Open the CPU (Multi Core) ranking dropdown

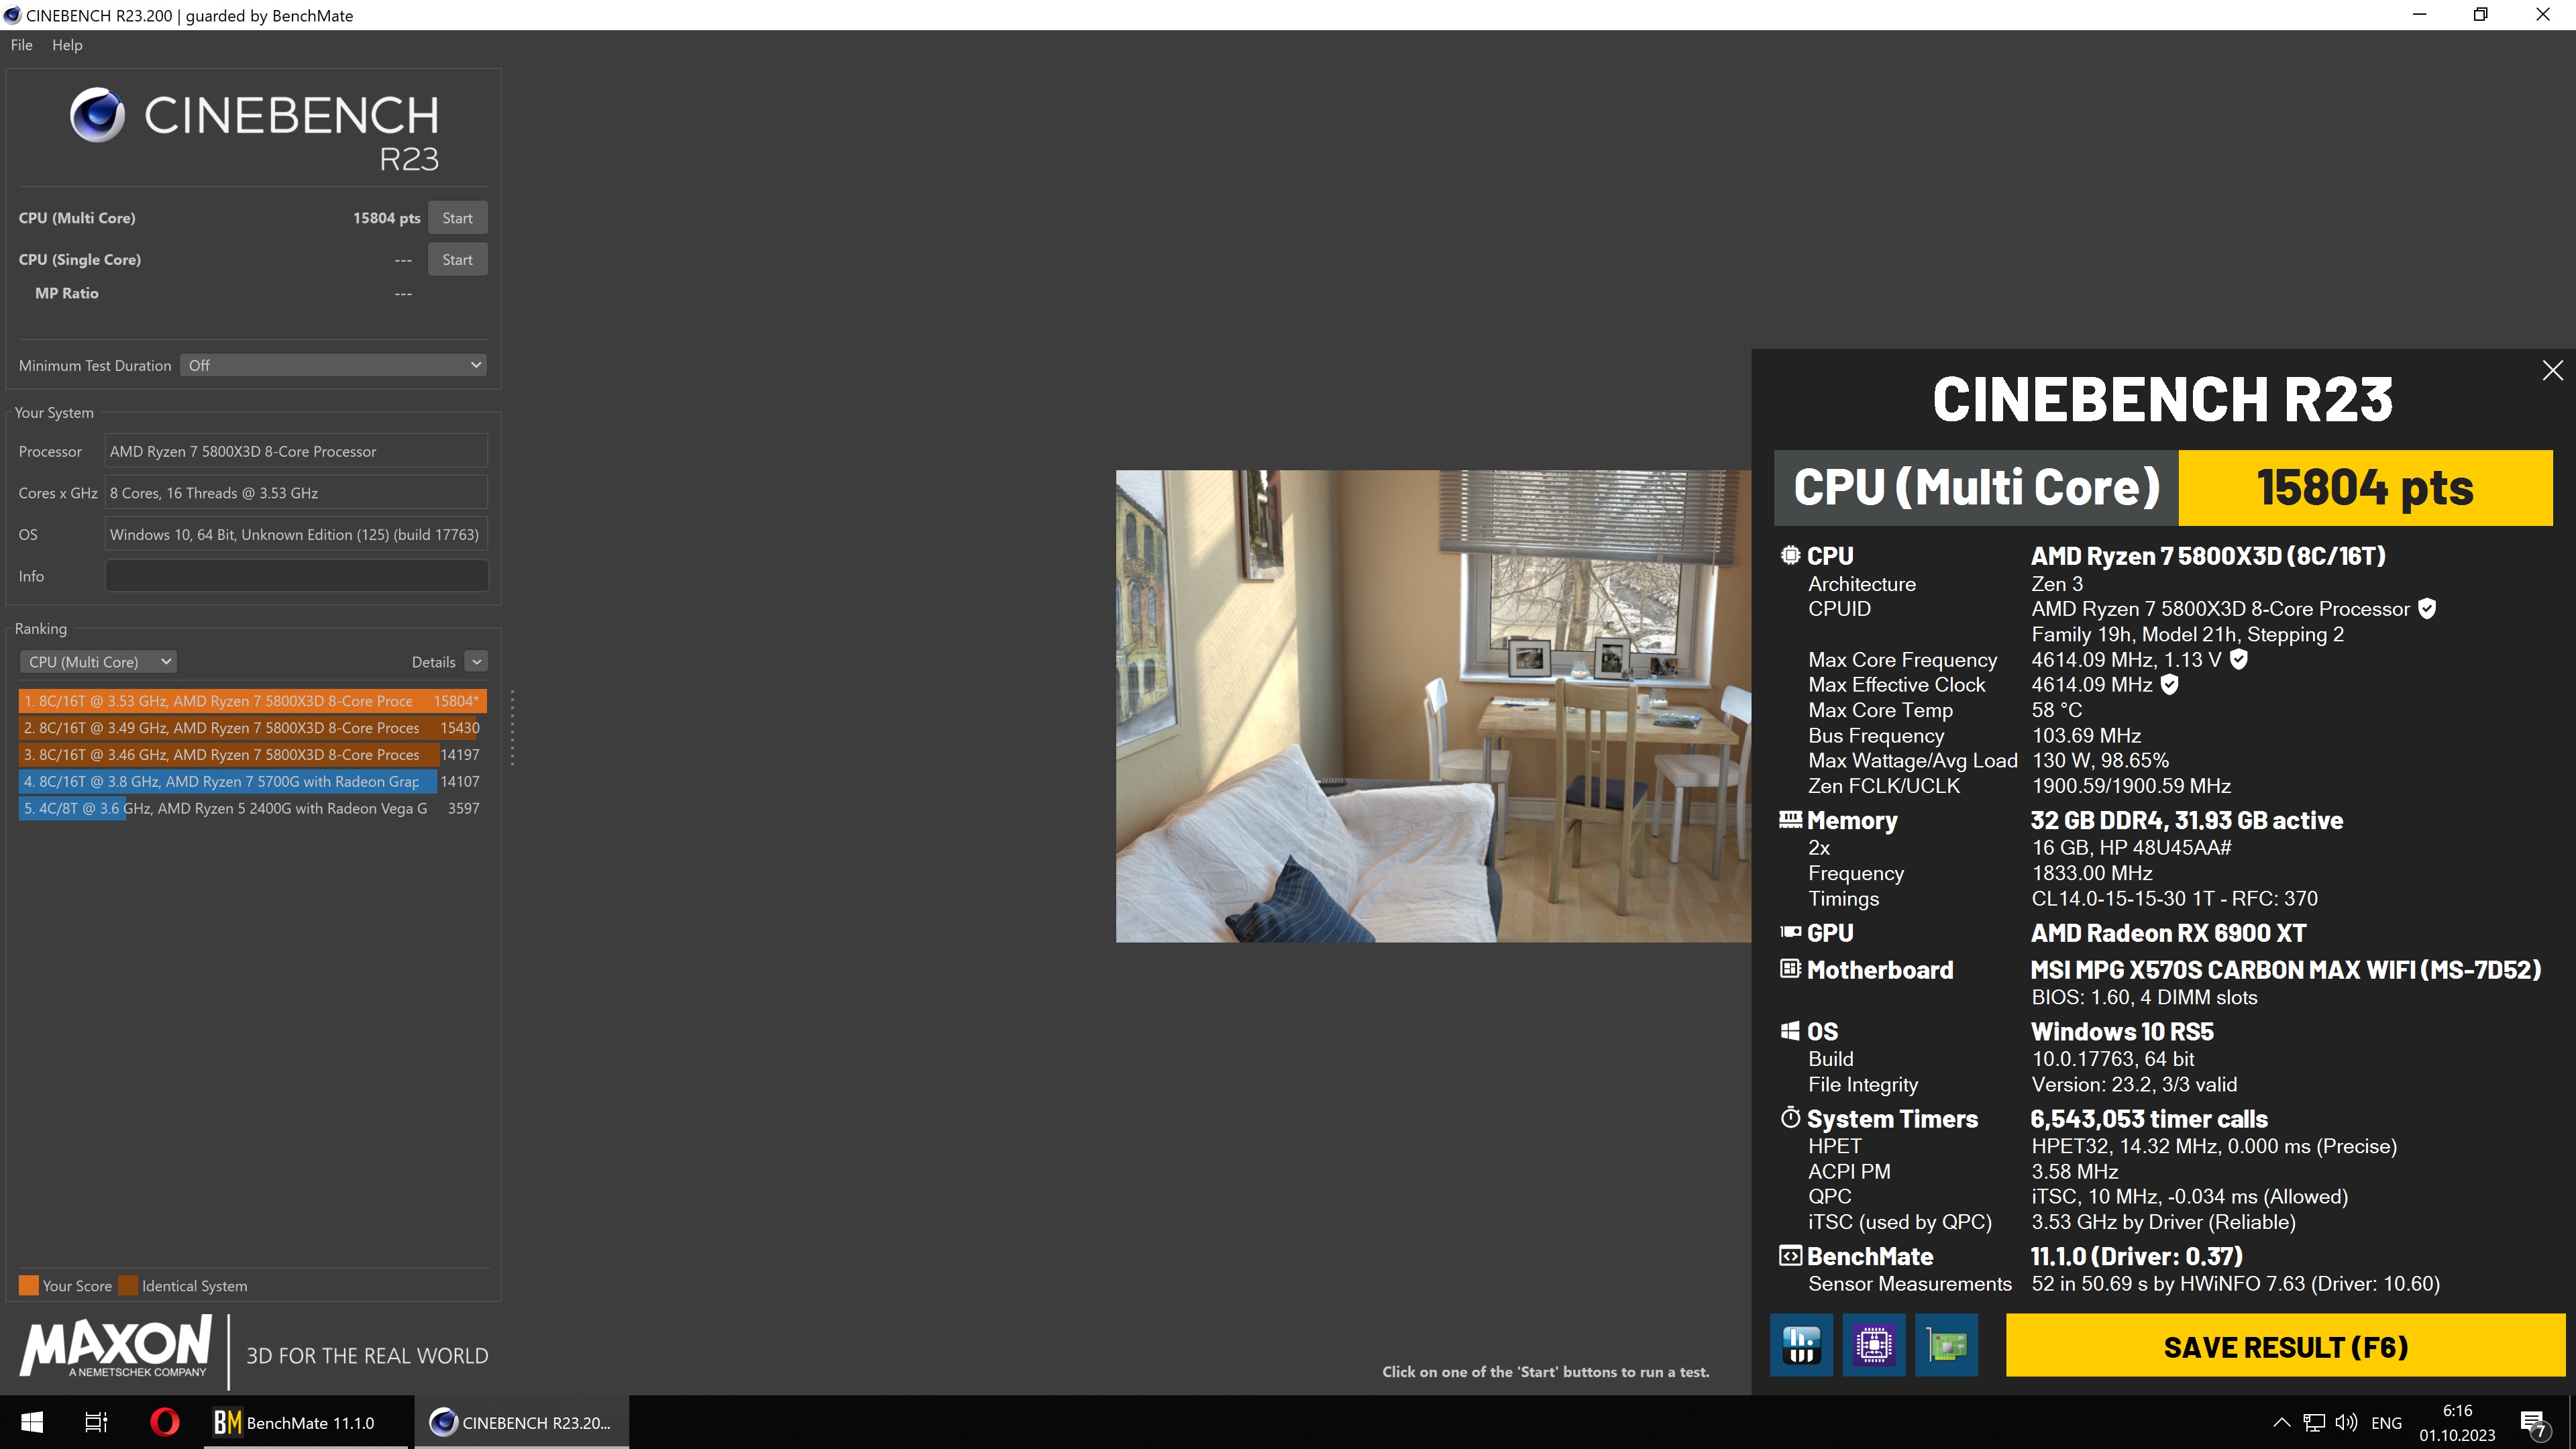(98, 662)
